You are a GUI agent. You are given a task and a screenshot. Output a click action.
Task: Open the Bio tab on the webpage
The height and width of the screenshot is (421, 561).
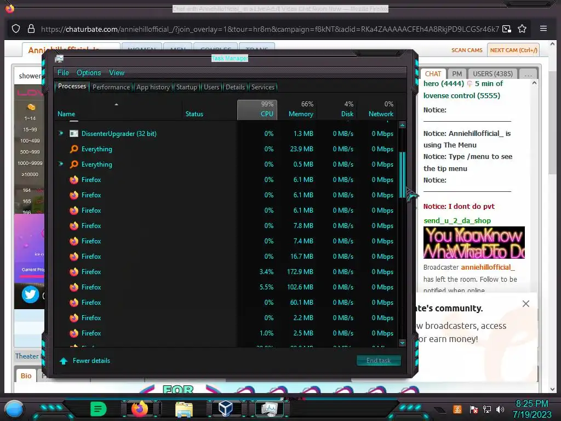(x=26, y=376)
